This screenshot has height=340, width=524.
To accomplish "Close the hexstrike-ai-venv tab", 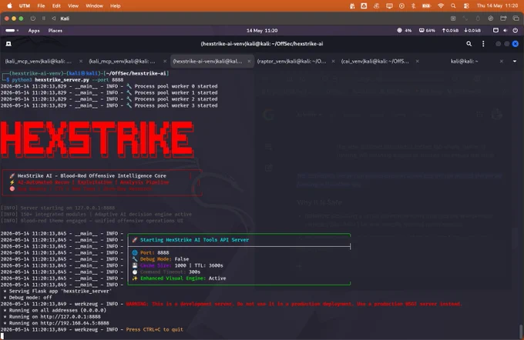I will tap(249, 62).
